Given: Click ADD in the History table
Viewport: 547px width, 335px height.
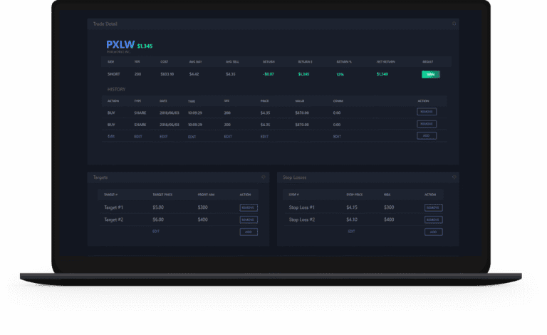Looking at the screenshot, I should click(427, 135).
